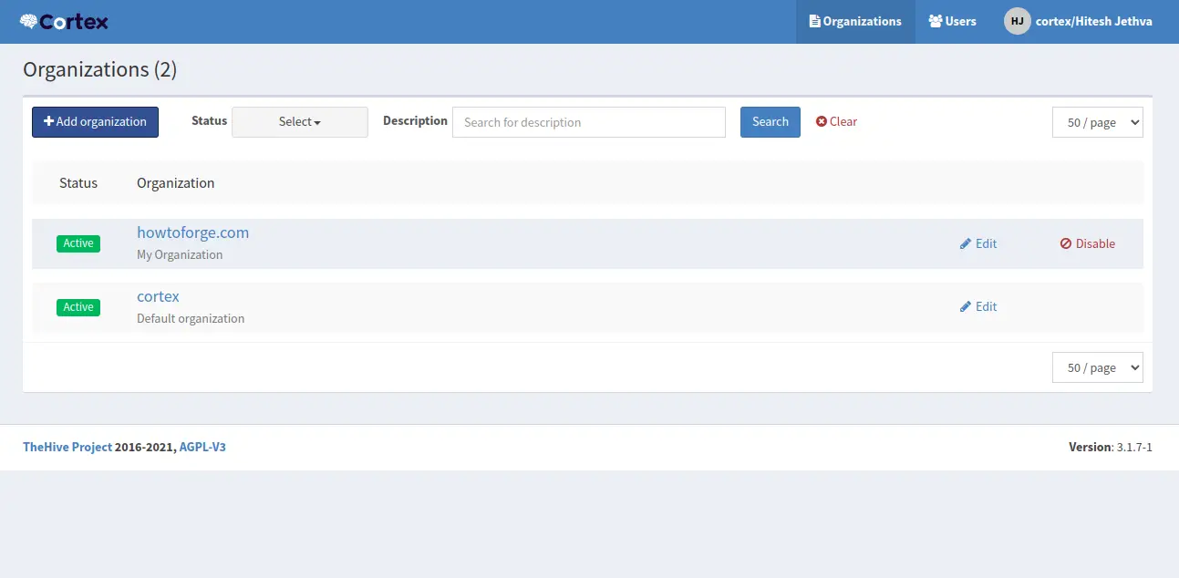Open the howtoforge.com organization
Viewport: 1179px width, 578px height.
coord(192,232)
